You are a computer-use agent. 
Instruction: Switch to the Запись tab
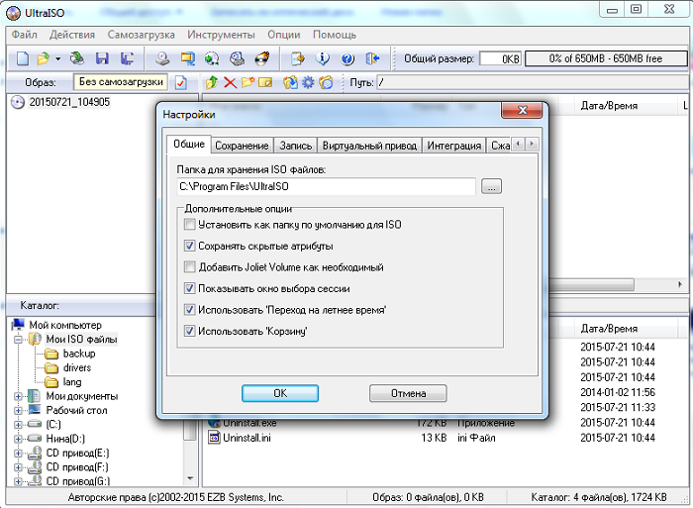(296, 146)
